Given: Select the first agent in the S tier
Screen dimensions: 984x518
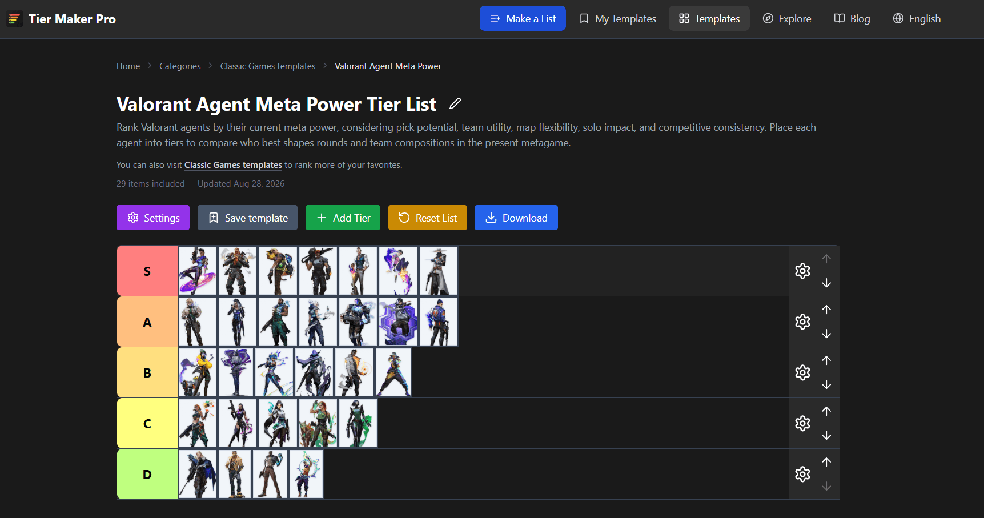Looking at the screenshot, I should (198, 271).
